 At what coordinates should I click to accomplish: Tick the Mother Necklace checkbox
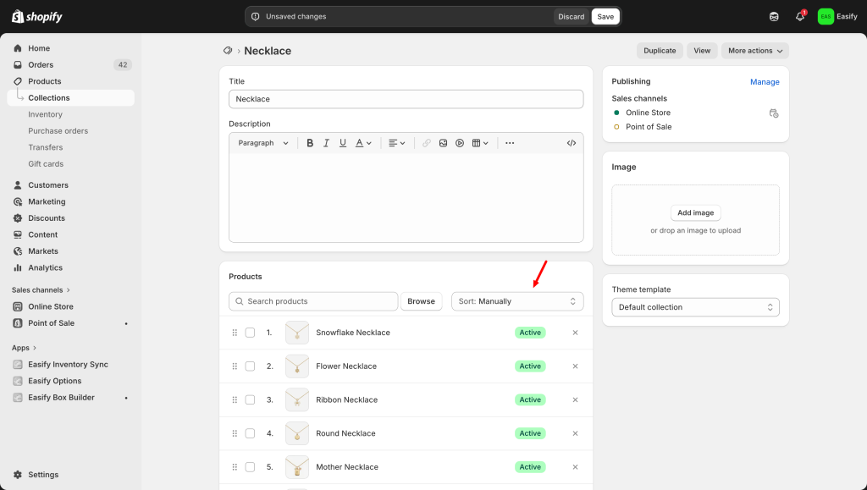[x=250, y=467]
